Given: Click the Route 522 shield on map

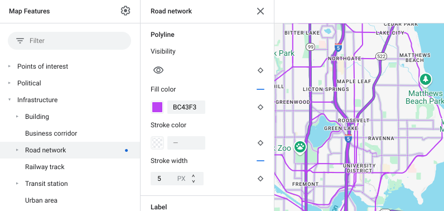Looking at the screenshot, I should pos(382,56).
